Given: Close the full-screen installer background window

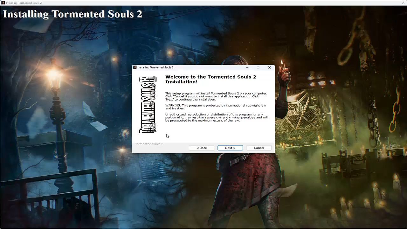Looking at the screenshot, I should coord(403,3).
